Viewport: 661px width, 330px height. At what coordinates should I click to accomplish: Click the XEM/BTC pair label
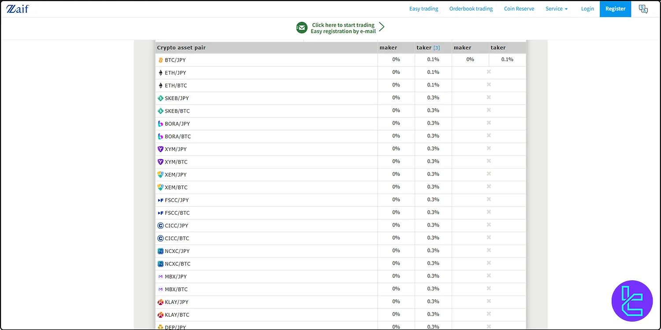click(x=176, y=187)
